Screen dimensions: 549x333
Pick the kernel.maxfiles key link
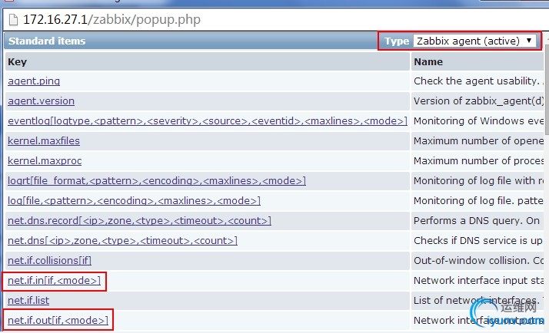44,141
